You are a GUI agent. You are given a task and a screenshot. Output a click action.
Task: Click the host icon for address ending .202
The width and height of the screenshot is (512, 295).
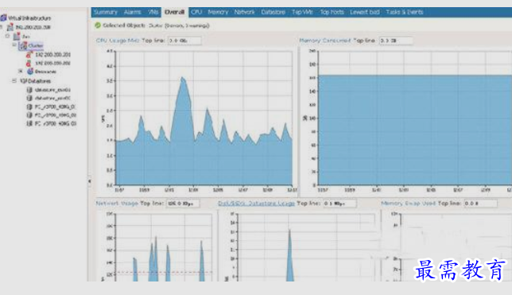(x=29, y=63)
